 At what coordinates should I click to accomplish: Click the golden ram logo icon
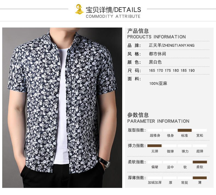[x=79, y=9]
